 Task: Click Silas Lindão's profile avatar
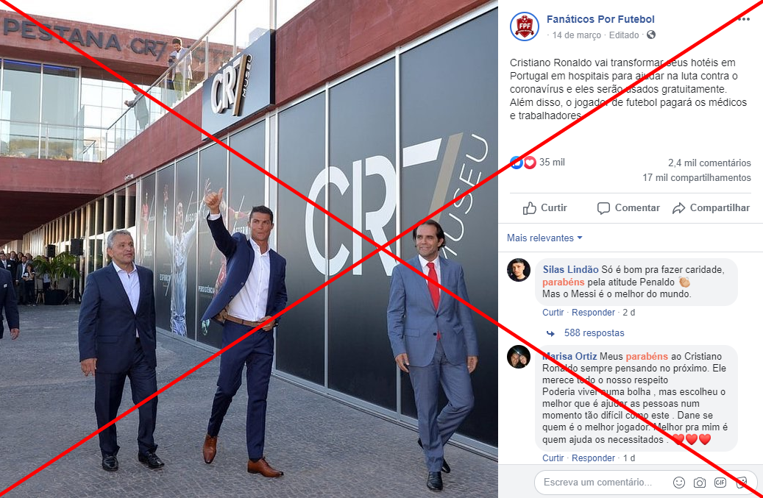519,270
